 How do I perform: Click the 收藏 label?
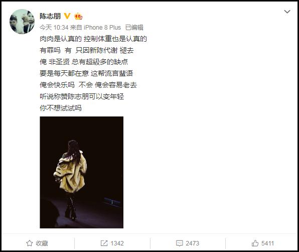[x=42, y=243]
